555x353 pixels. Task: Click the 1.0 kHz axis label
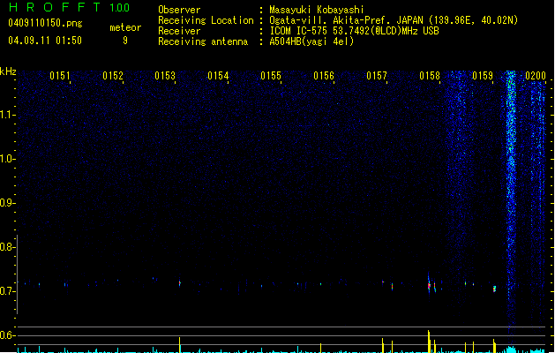point(6,159)
